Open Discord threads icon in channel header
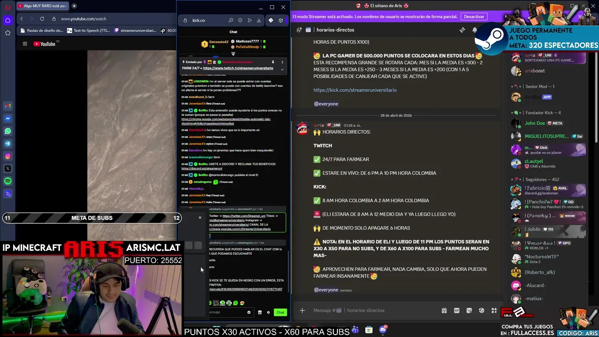Screen dimensions: 599x337 (x=462, y=29)
